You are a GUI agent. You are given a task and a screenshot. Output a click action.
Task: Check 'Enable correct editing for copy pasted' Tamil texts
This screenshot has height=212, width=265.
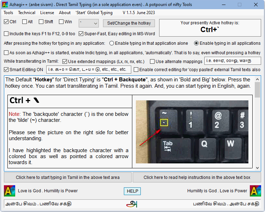[136, 70]
